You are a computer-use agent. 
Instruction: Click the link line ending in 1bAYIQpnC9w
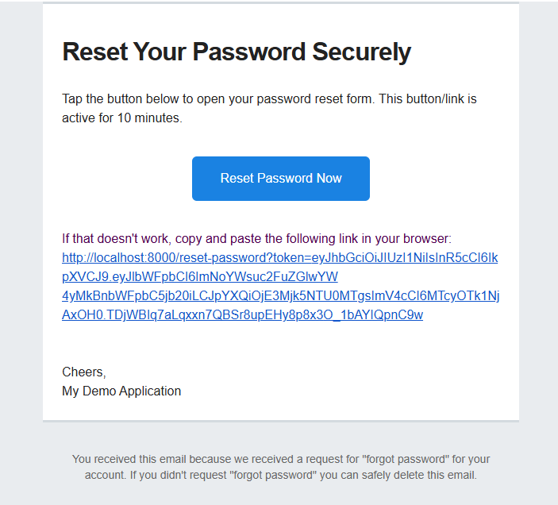242,315
